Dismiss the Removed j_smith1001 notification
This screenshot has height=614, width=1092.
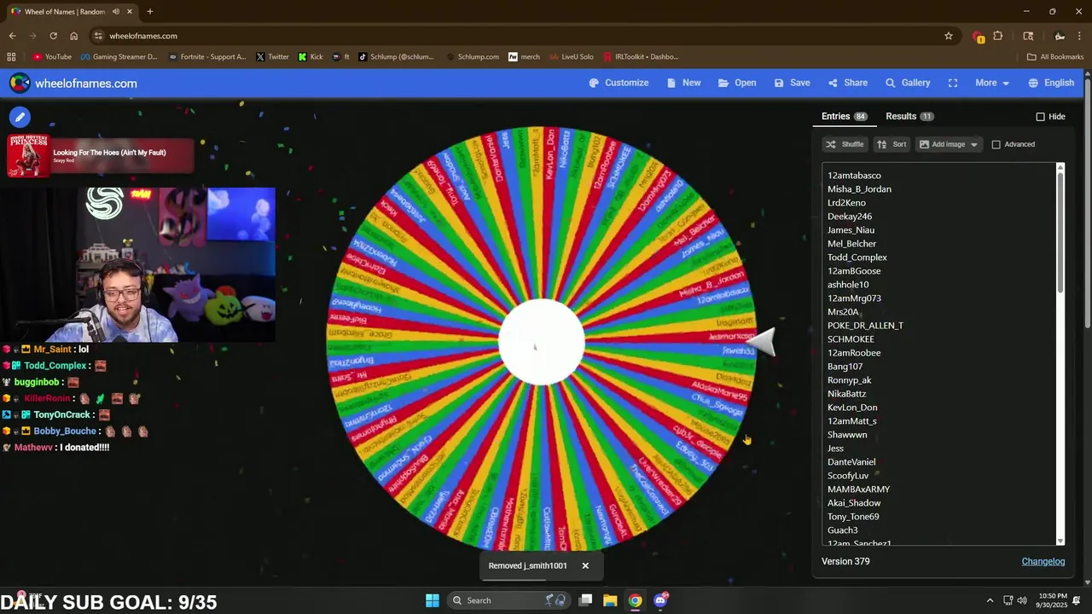point(585,565)
